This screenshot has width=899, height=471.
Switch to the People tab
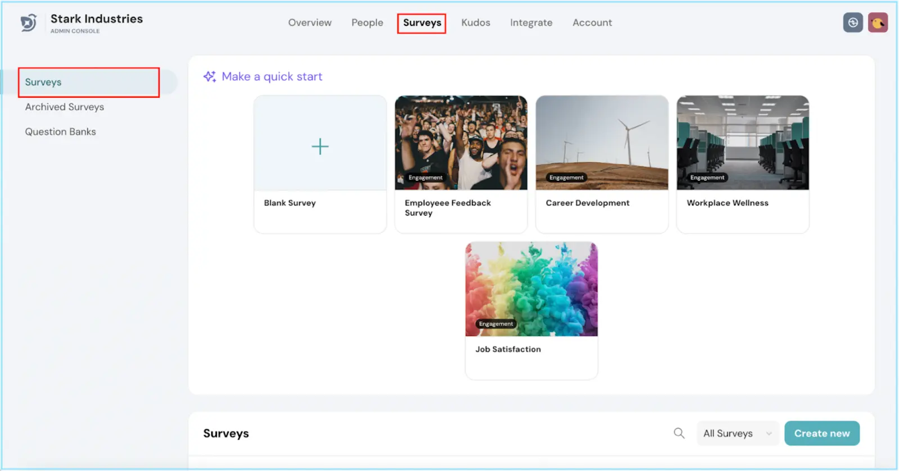[367, 23]
